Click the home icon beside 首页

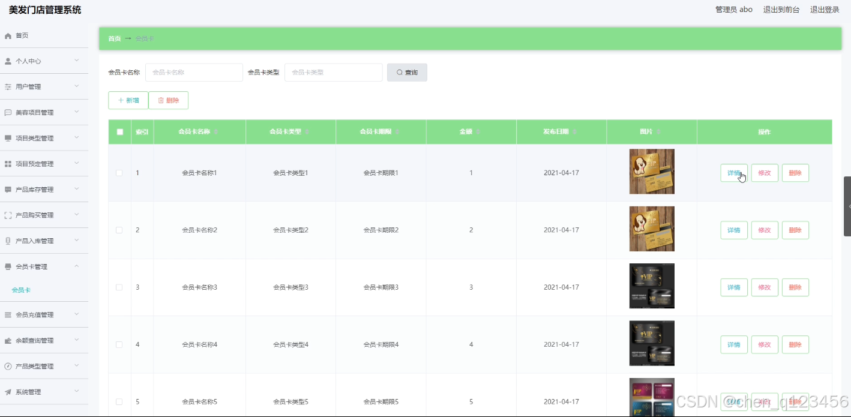pos(8,36)
